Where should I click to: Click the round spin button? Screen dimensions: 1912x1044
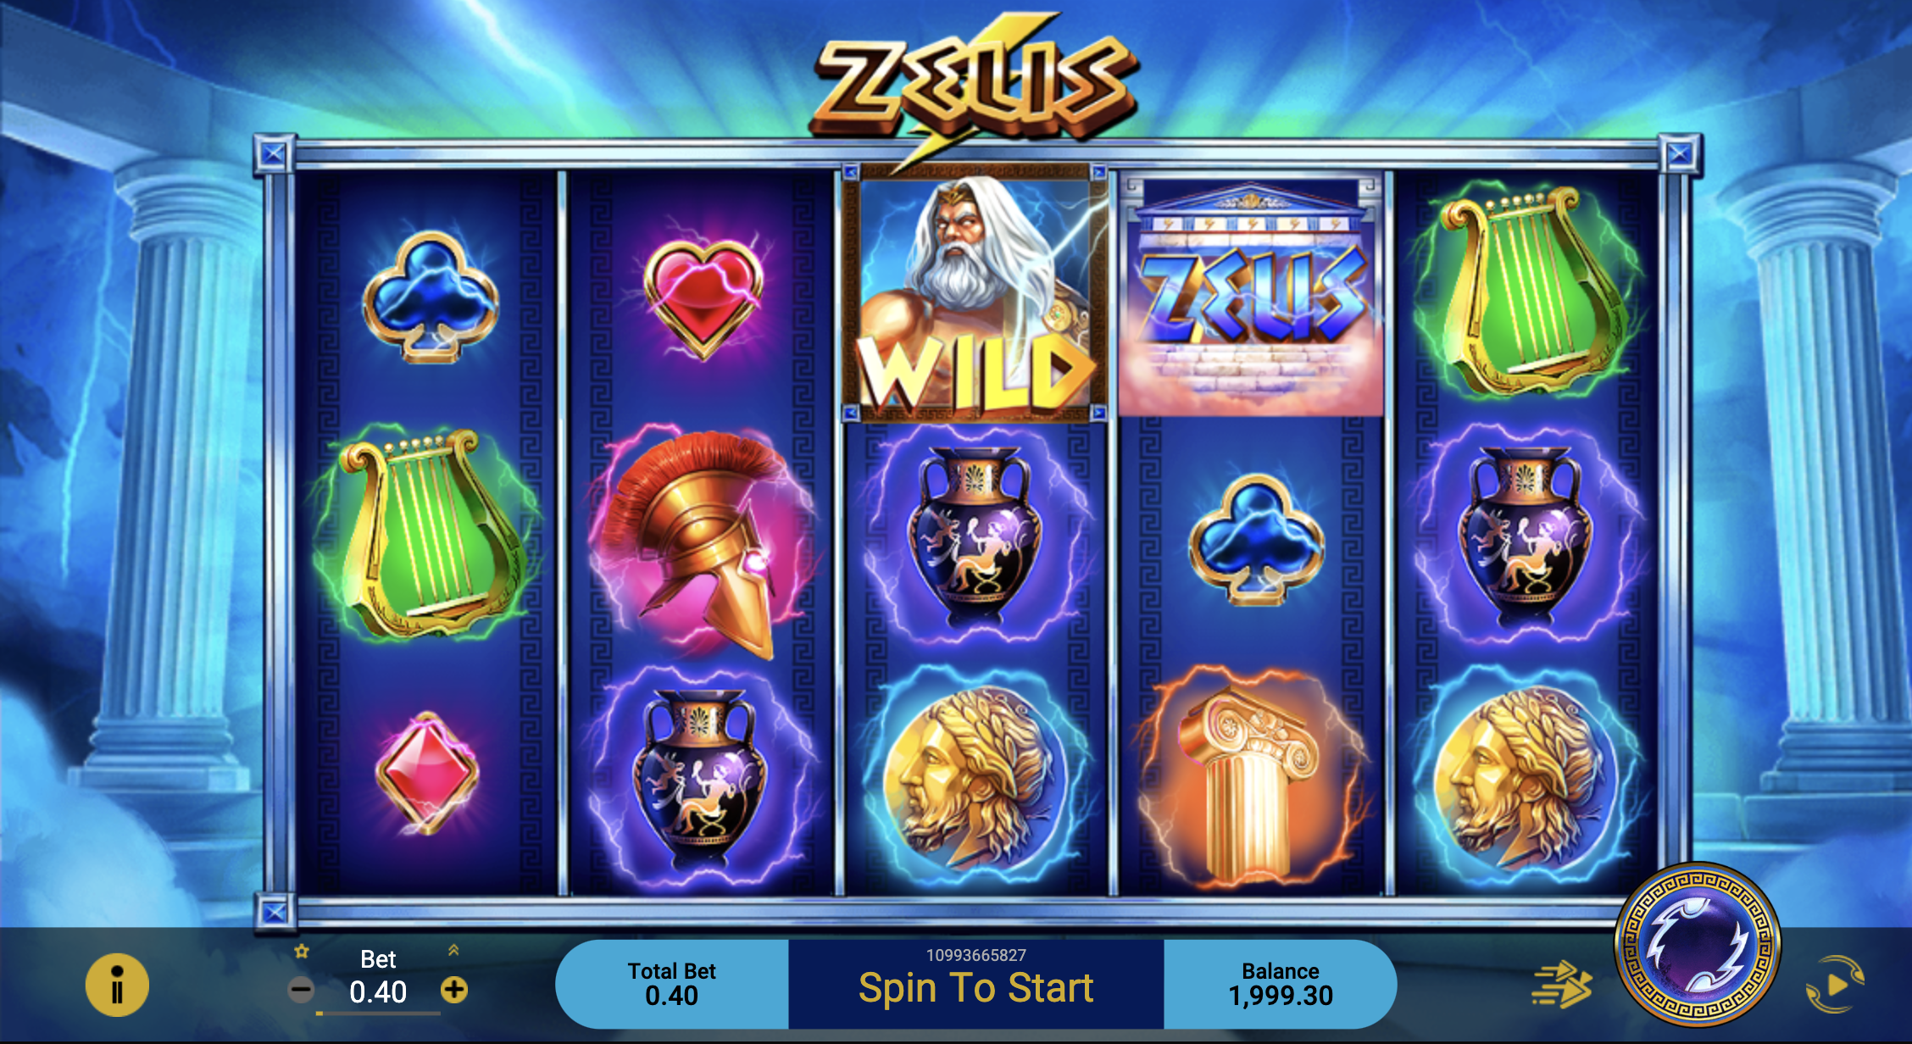[x=1698, y=945]
